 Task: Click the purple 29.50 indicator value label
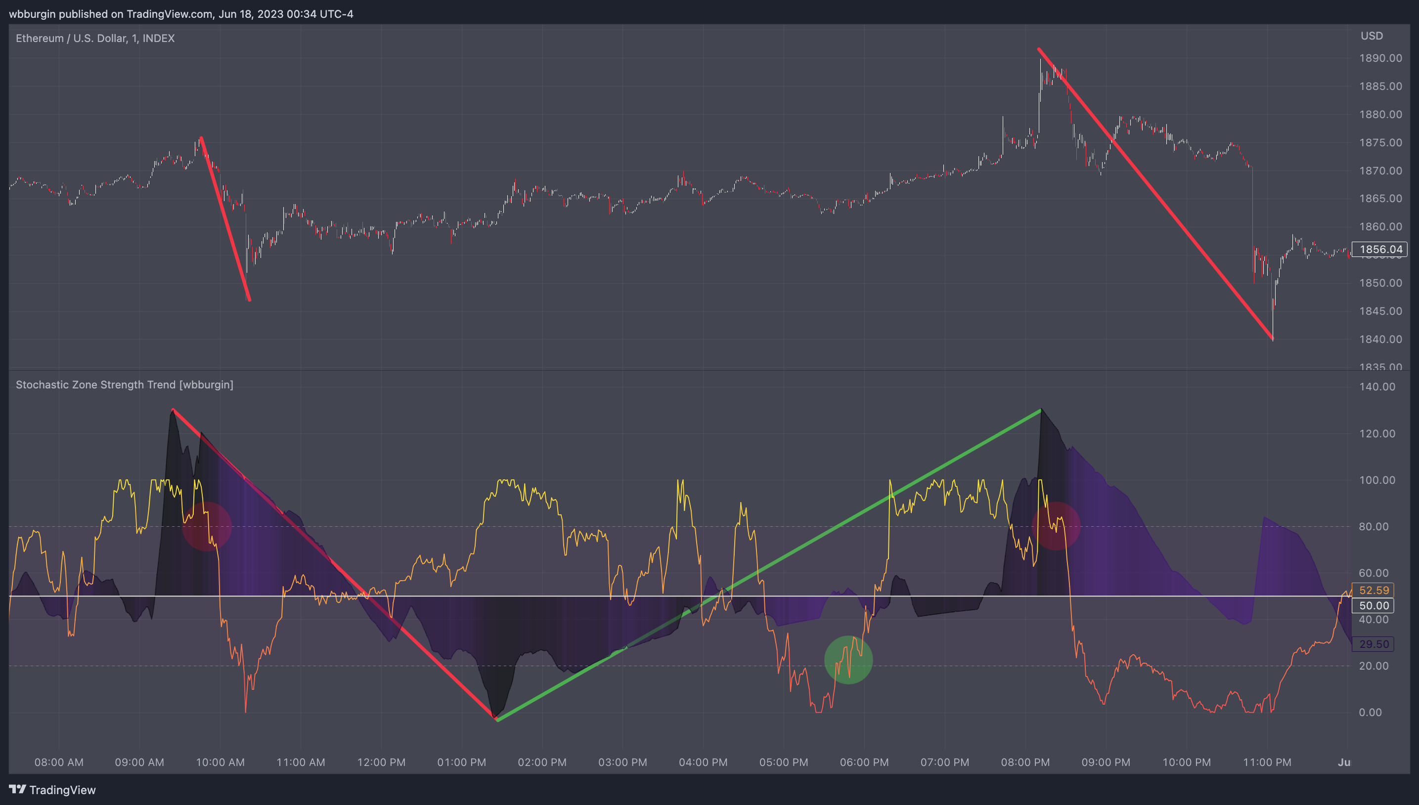[1373, 644]
